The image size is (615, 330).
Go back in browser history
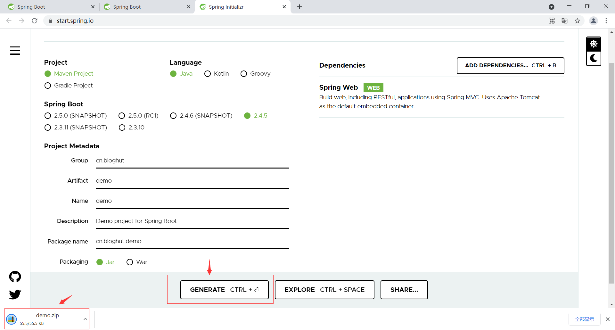pyautogui.click(x=9, y=21)
